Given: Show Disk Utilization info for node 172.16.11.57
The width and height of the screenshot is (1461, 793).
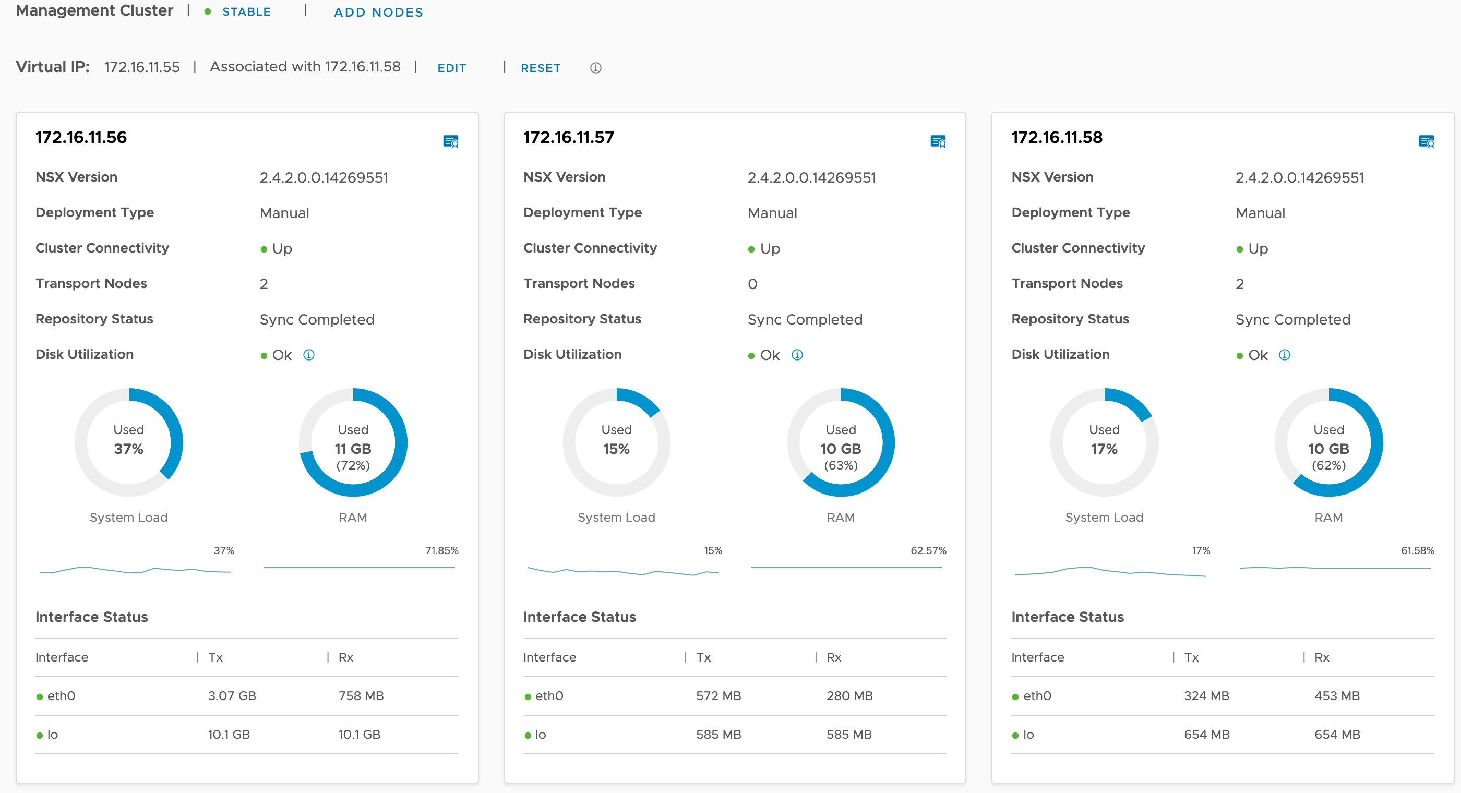Looking at the screenshot, I should click(x=797, y=355).
